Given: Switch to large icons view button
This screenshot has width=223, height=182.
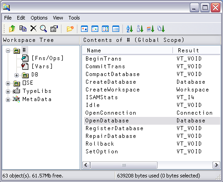Looking at the screenshot, I should click(84, 29).
